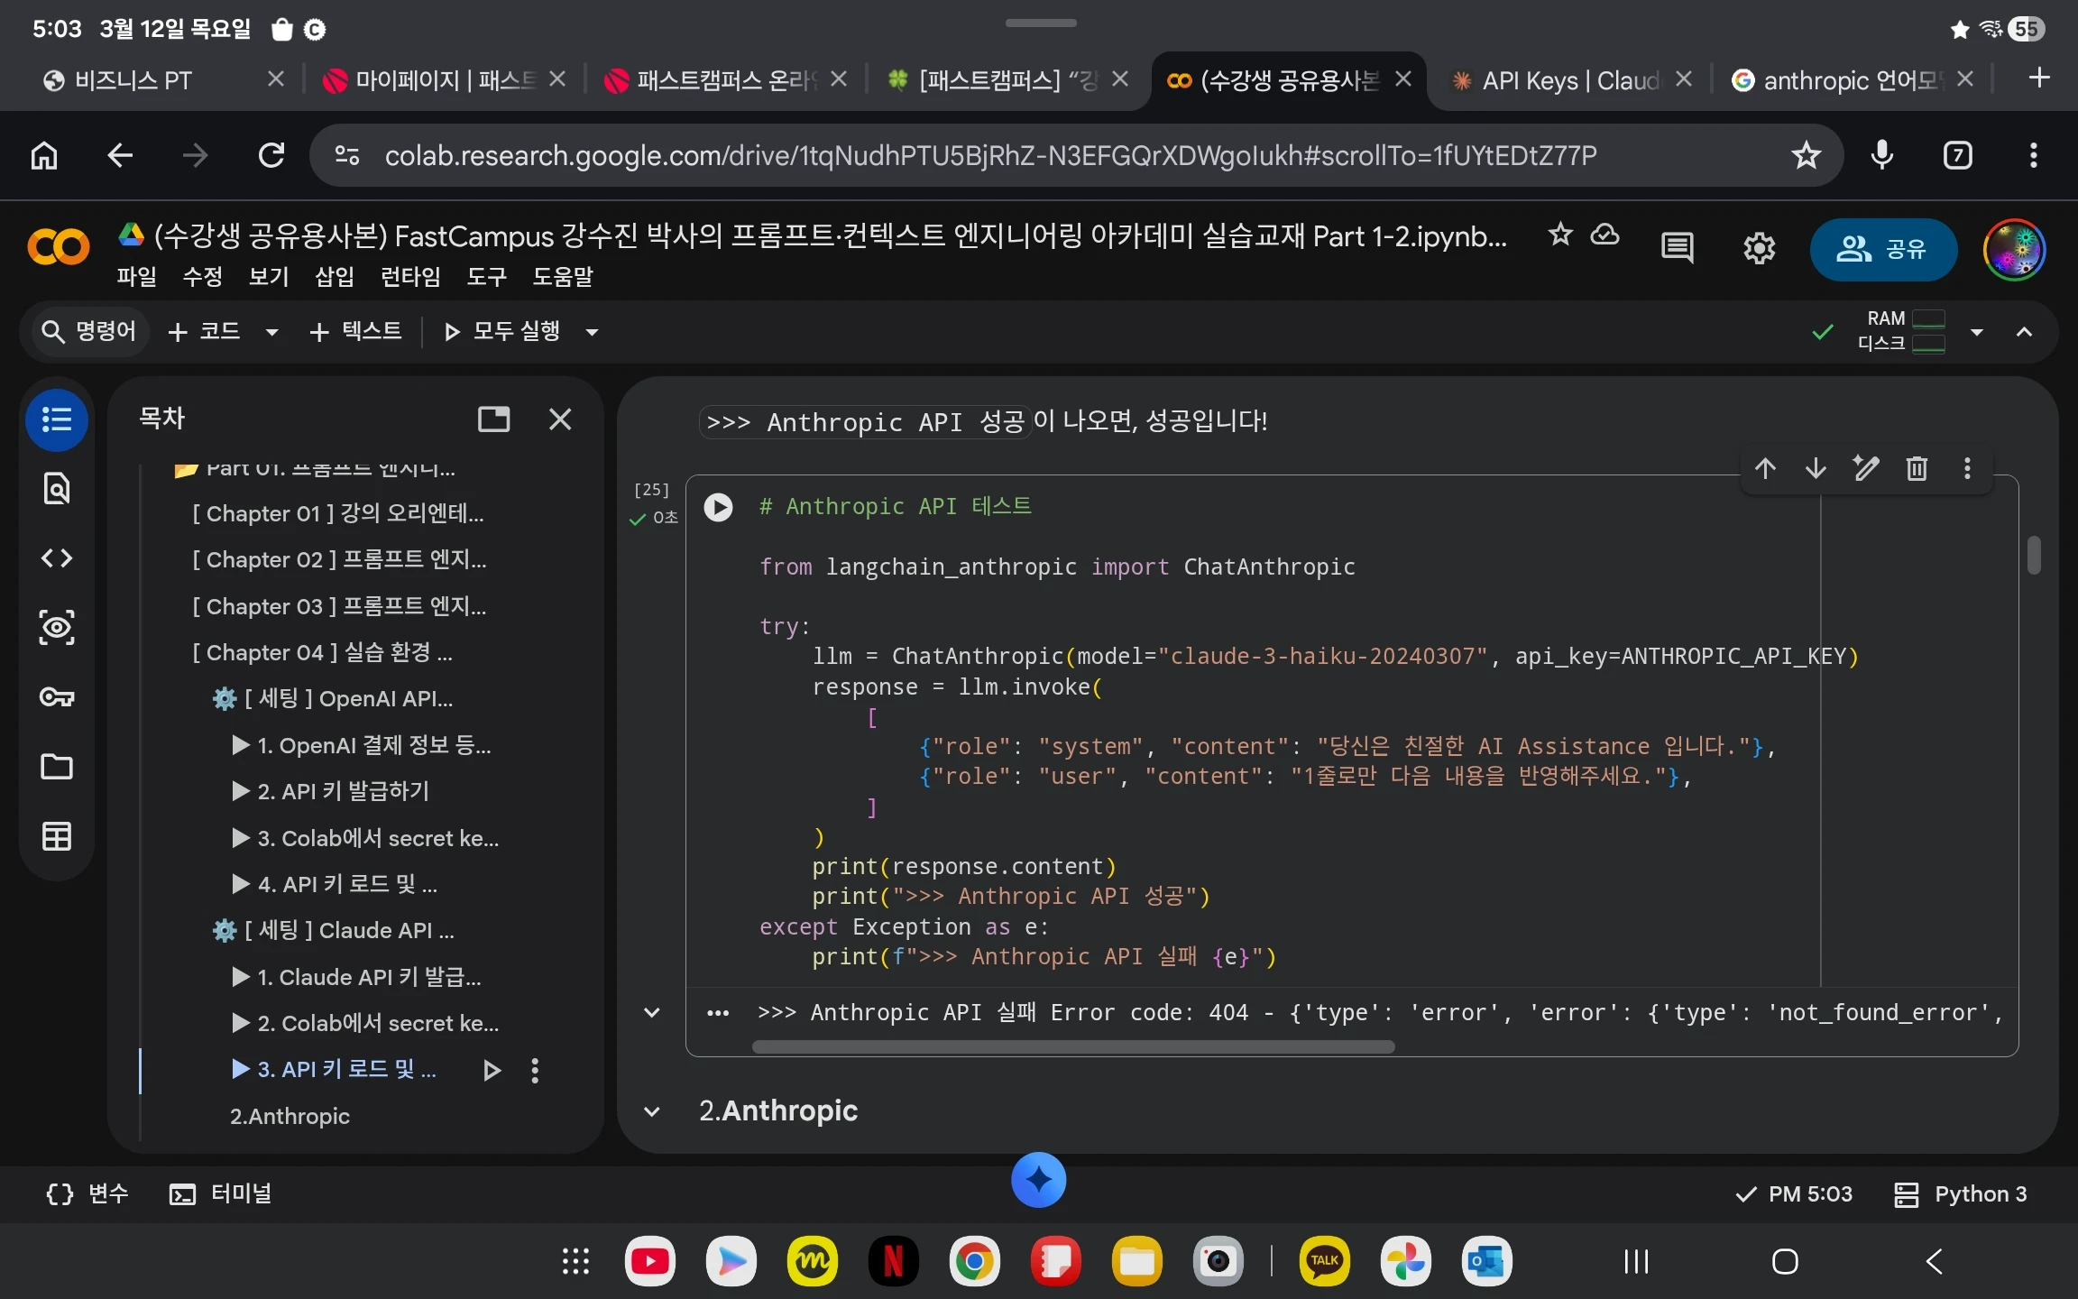Collapse the 2.Anthropic section
The width and height of the screenshot is (2078, 1299).
(651, 1111)
